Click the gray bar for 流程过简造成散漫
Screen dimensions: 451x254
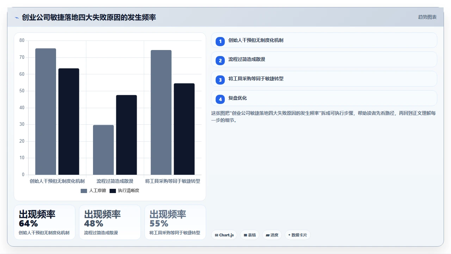pyautogui.click(x=104, y=150)
